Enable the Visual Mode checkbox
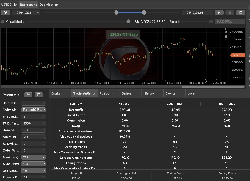Viewport: 250px width, 181px height. [x=2, y=22]
